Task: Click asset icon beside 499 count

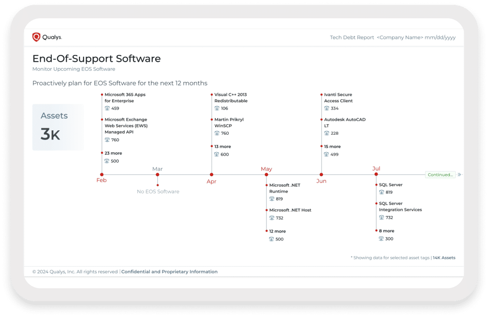Action: pos(327,154)
